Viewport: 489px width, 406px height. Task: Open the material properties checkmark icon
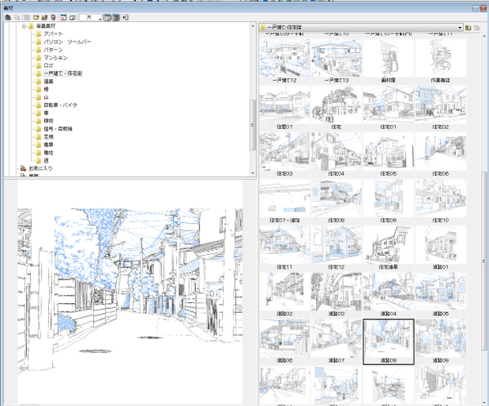[x=64, y=17]
